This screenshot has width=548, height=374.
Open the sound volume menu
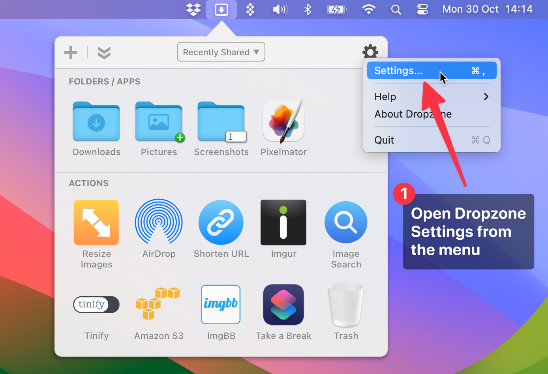tap(280, 9)
